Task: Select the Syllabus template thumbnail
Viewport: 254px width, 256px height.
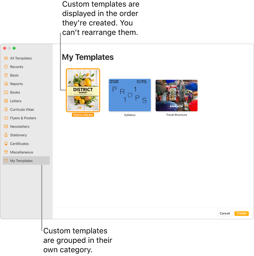Action: tap(130, 95)
